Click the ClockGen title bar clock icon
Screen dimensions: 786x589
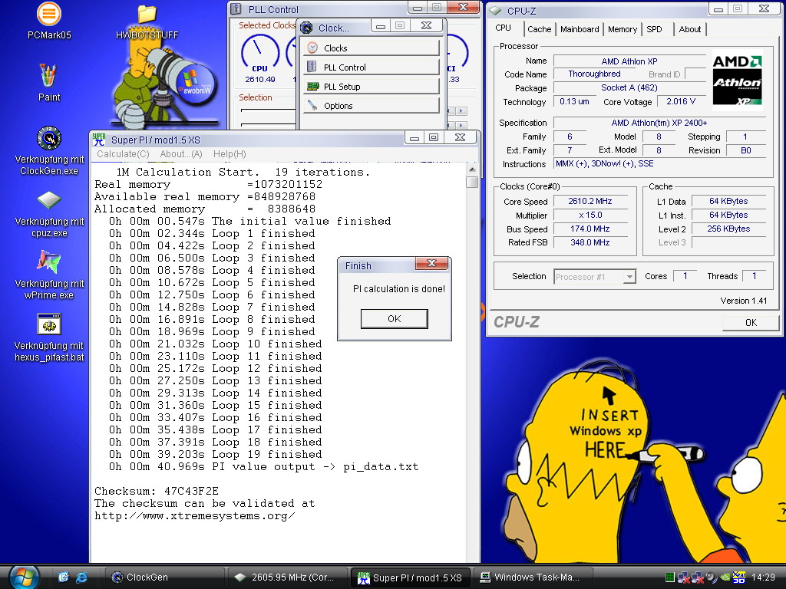click(x=306, y=28)
